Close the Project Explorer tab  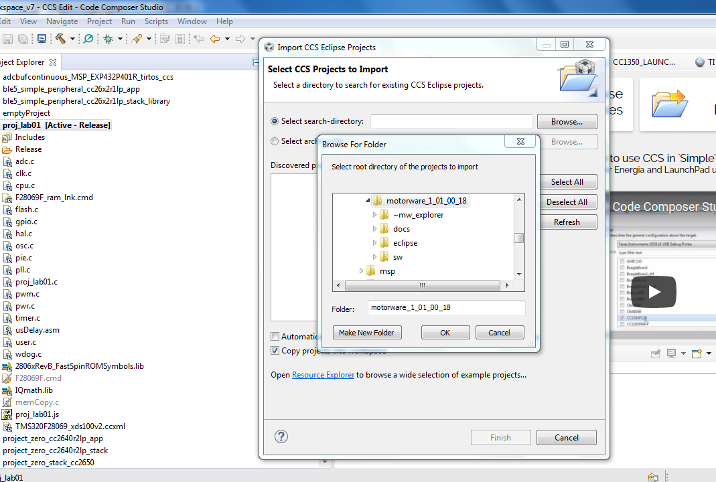[53, 62]
